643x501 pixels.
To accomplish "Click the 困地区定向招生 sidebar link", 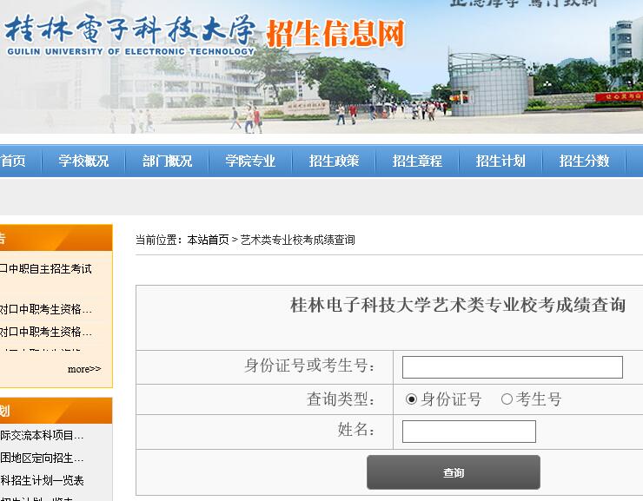I will 42,458.
